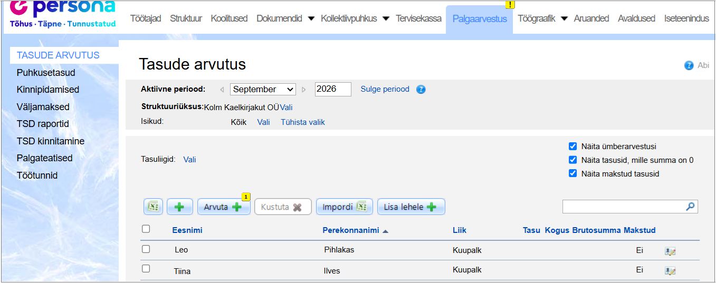The image size is (716, 283).
Task: Expand Dokumendid dropdown arrow
Action: coord(311,19)
